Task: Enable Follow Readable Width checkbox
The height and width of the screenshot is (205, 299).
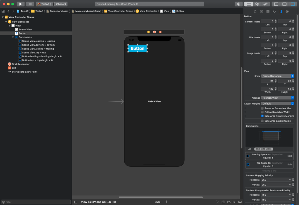Action: click(262, 112)
